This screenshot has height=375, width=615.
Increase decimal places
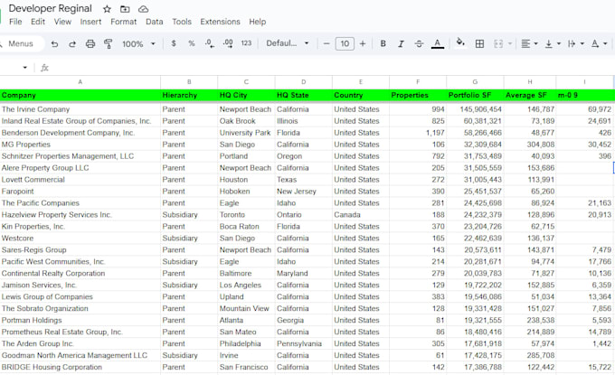(228, 43)
